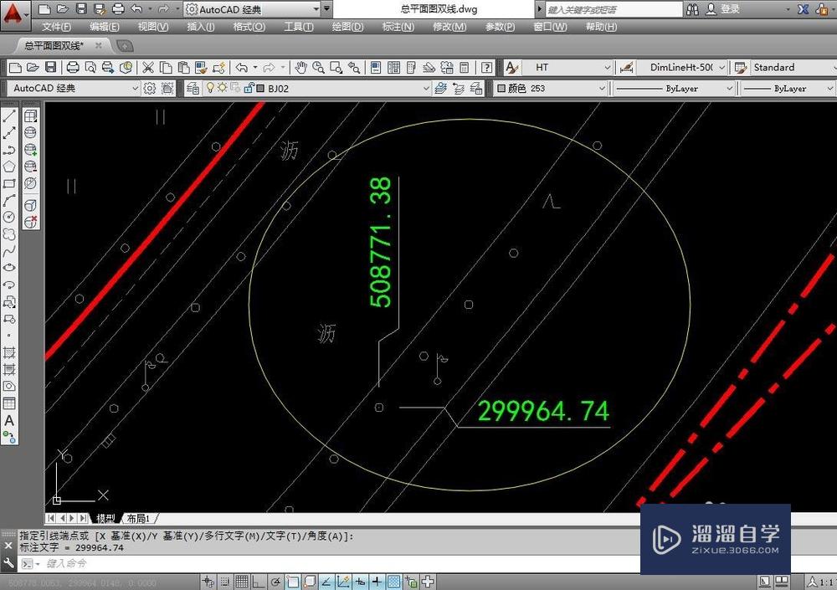Open the AutoCAD 经典 workspace dropdown
Viewport: 837px width, 590px height.
pyautogui.click(x=136, y=88)
